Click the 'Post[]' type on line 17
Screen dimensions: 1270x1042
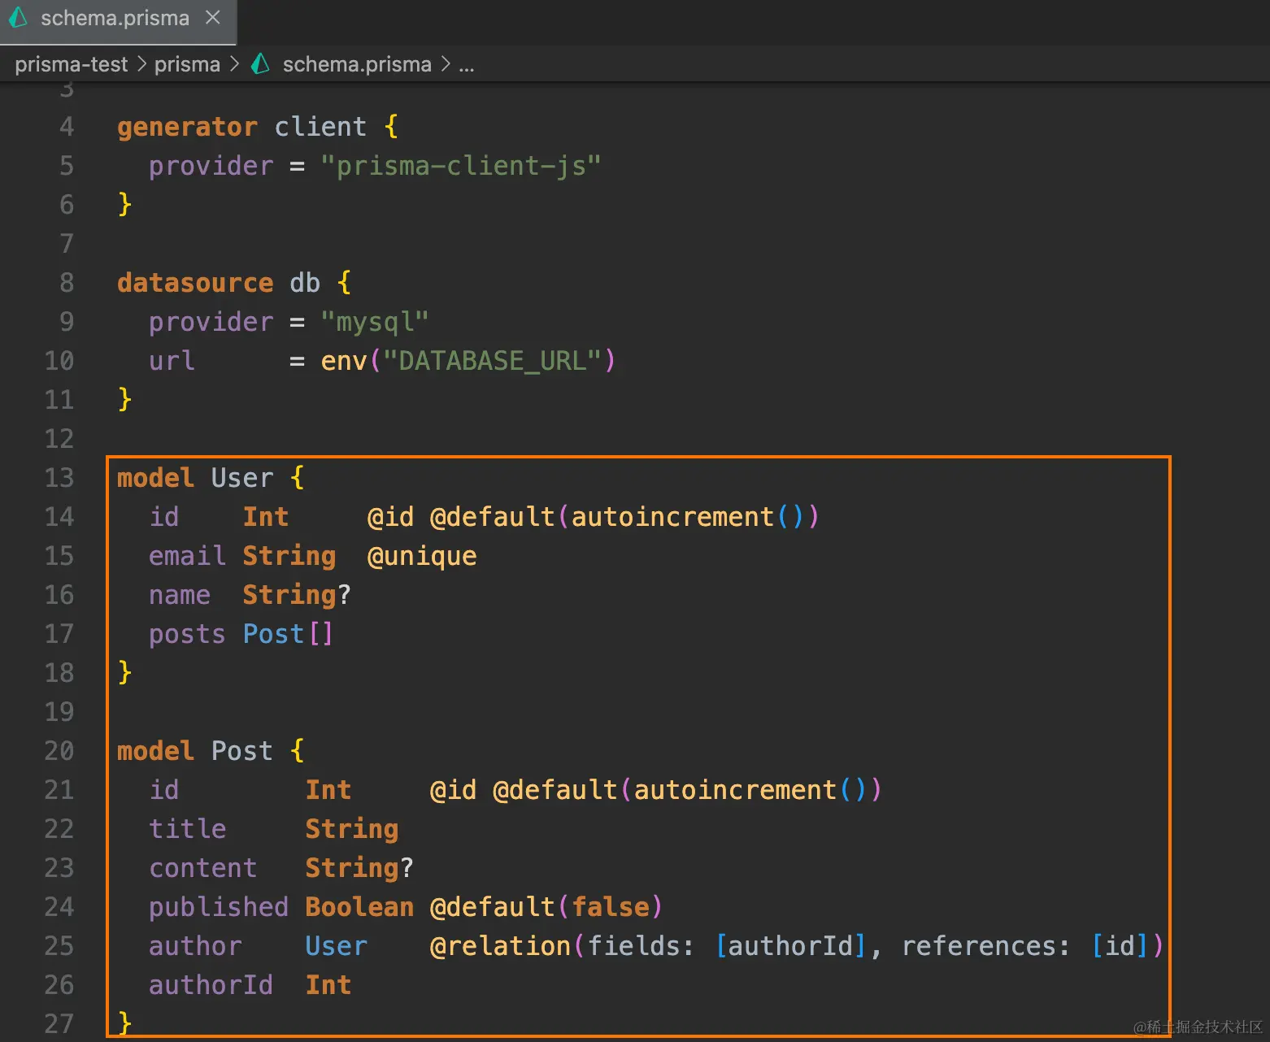(x=288, y=634)
